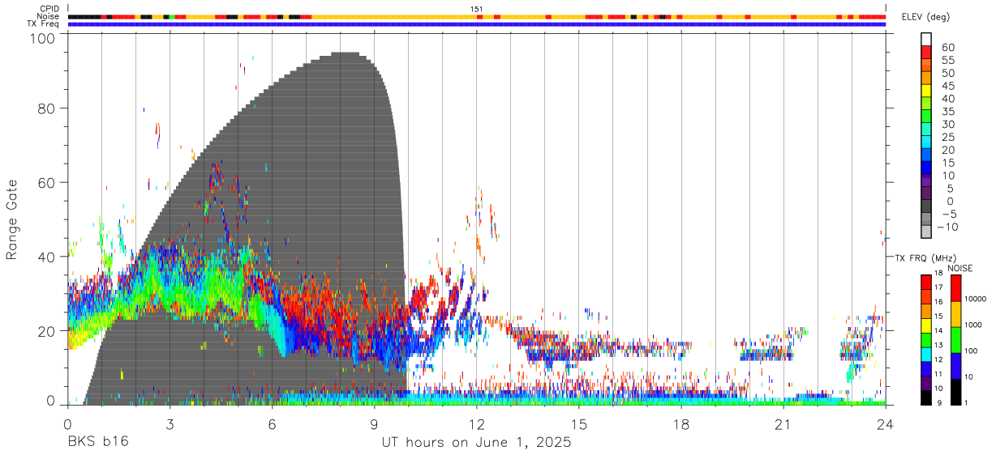The image size is (996, 459).
Task: Click the x-axis tick label '3'
Action: click(170, 424)
